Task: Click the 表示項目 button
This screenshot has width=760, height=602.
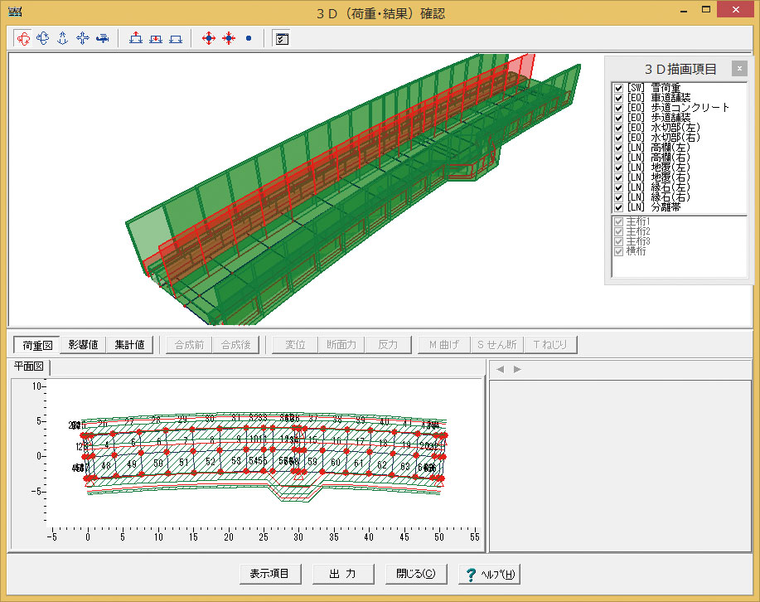Action: click(270, 574)
